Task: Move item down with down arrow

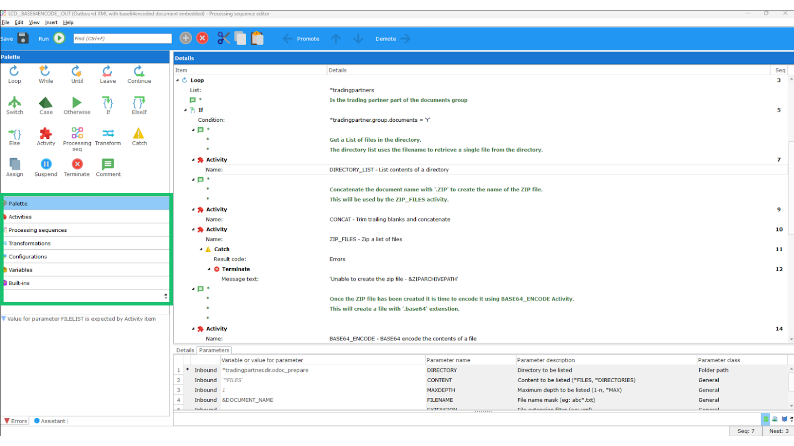Action: coord(358,39)
